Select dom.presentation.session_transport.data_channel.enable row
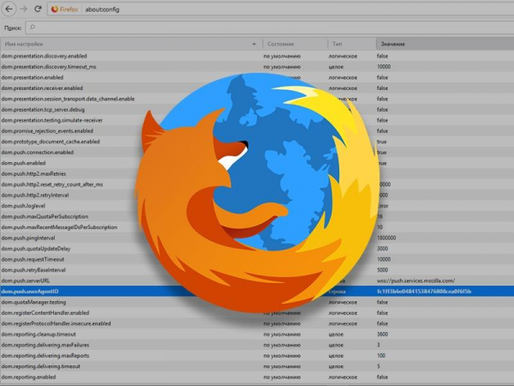Viewport: 514px width, 386px height. tap(257, 99)
